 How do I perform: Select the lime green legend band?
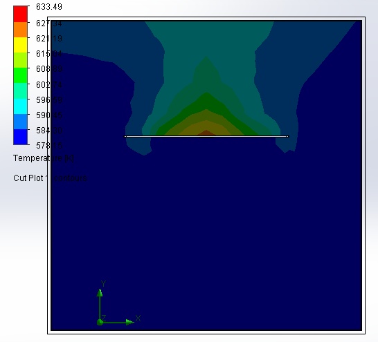point(21,60)
